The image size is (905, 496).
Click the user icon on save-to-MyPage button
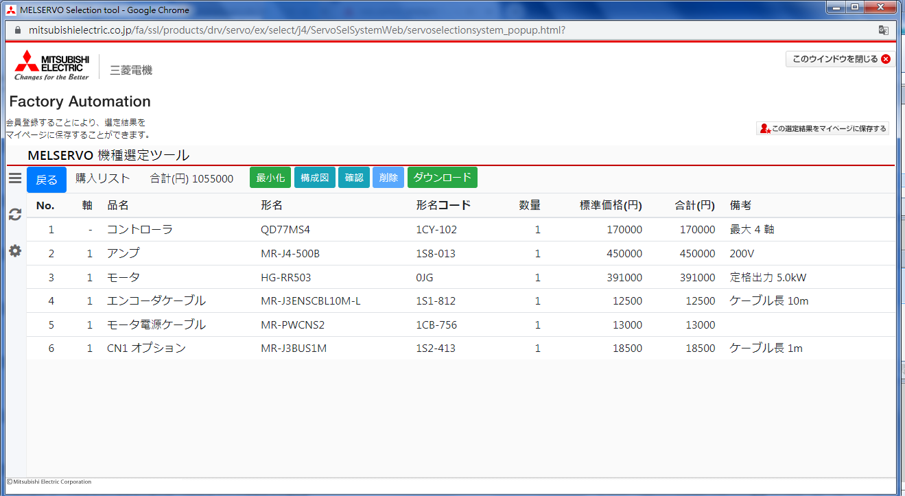pyautogui.click(x=765, y=128)
